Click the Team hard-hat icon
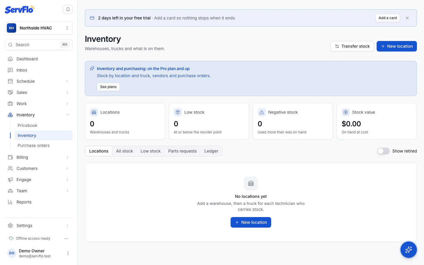This screenshot has height=265, width=424. (x=10, y=191)
